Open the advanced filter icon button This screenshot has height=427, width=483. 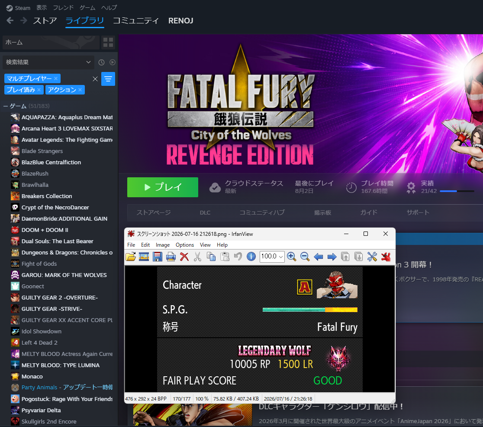click(x=108, y=79)
